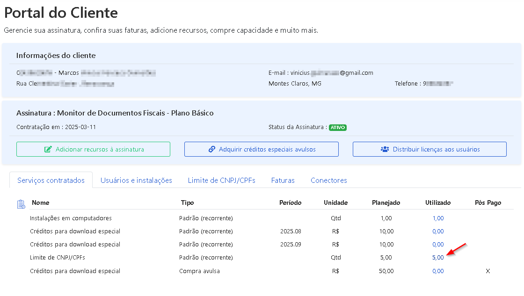Click the Período column header

pos(290,203)
